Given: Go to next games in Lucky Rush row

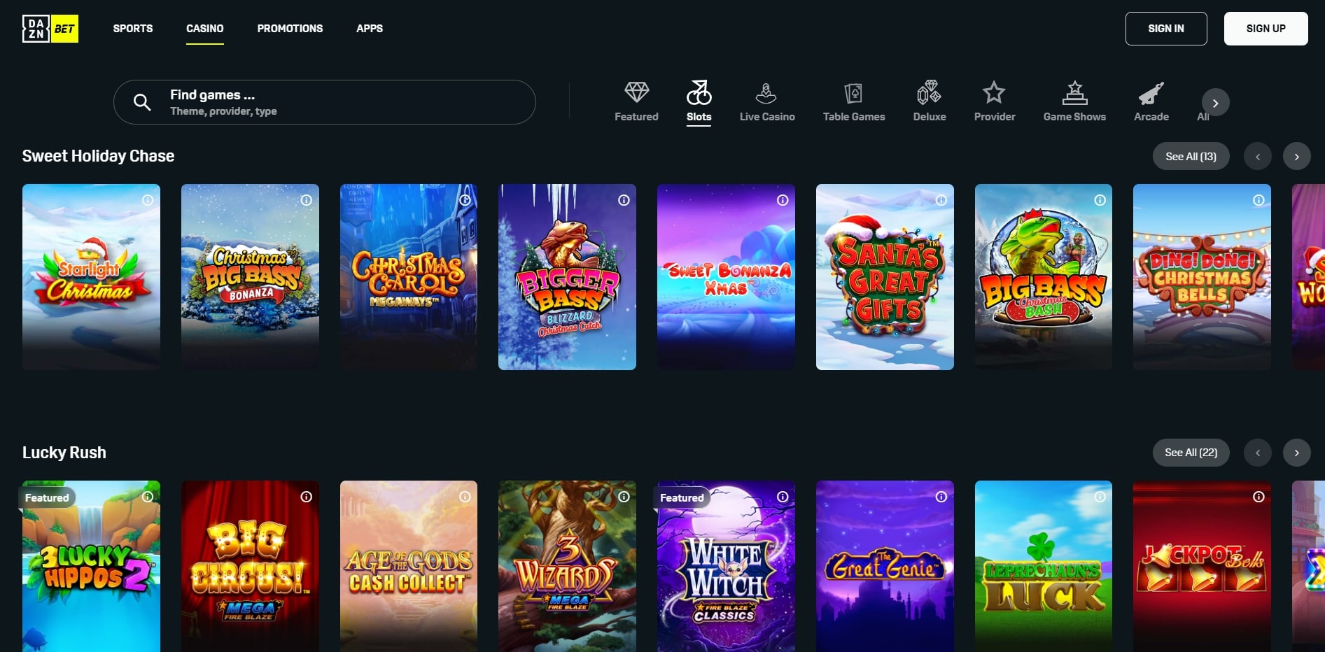Looking at the screenshot, I should pyautogui.click(x=1296, y=453).
